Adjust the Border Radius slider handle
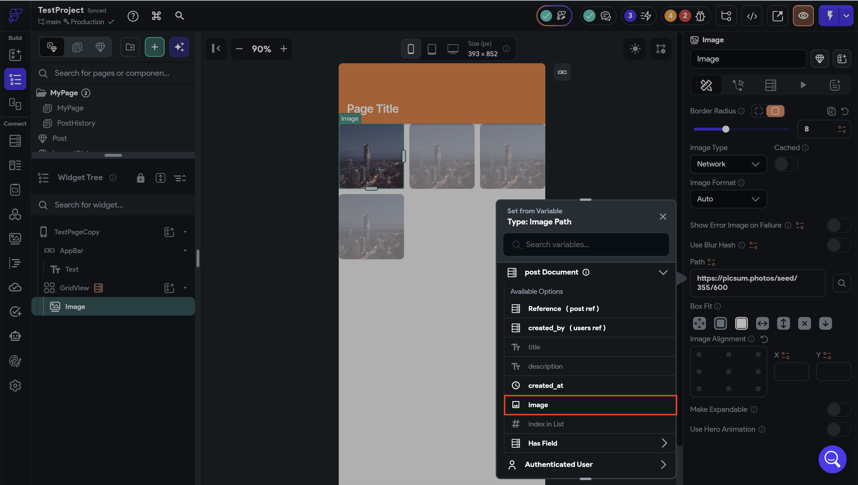Image resolution: width=858 pixels, height=485 pixels. coord(725,129)
